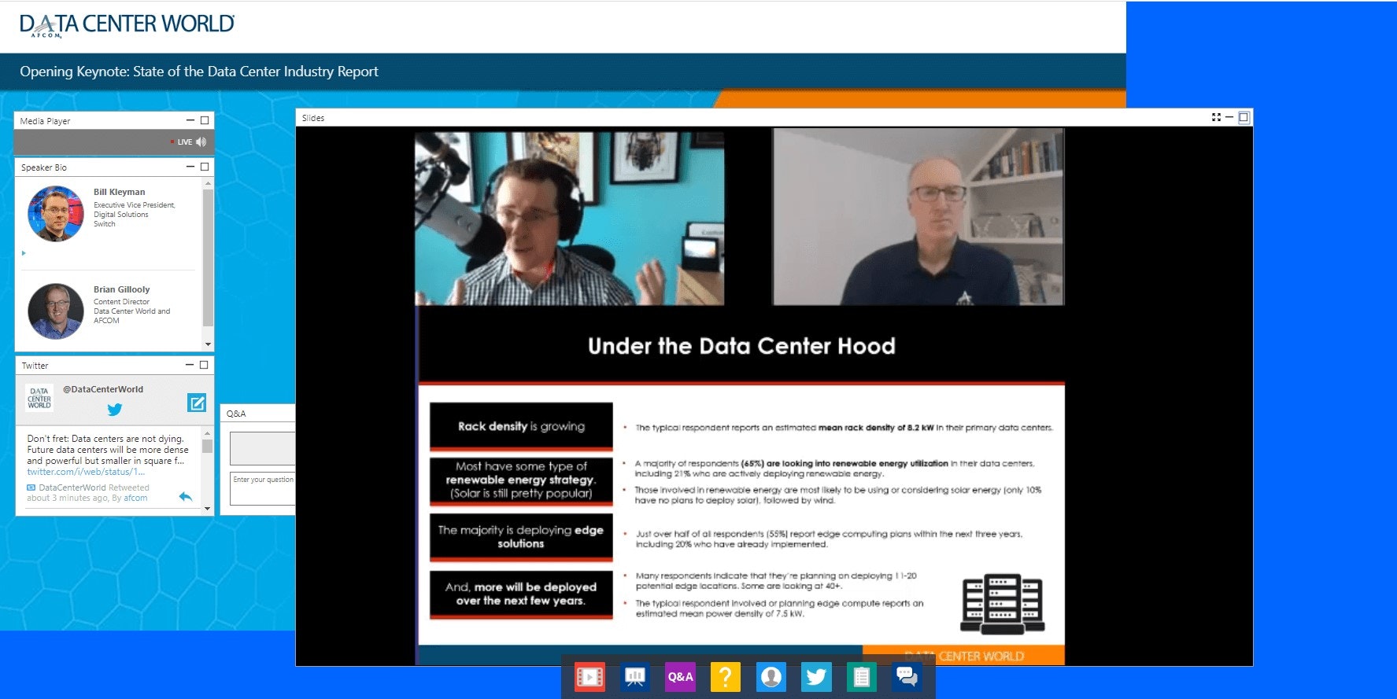Open the group chat speech bubbles icon
The image size is (1397, 699).
tap(906, 676)
